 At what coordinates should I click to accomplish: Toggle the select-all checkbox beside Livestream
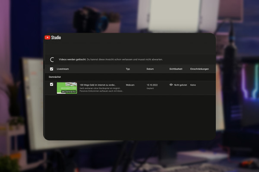point(51,69)
